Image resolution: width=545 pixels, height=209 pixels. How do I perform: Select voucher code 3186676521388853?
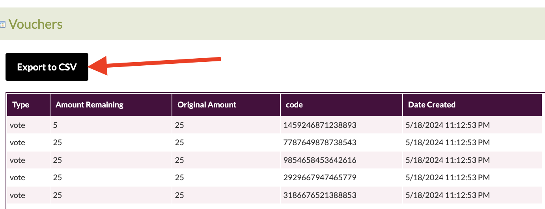pos(320,195)
